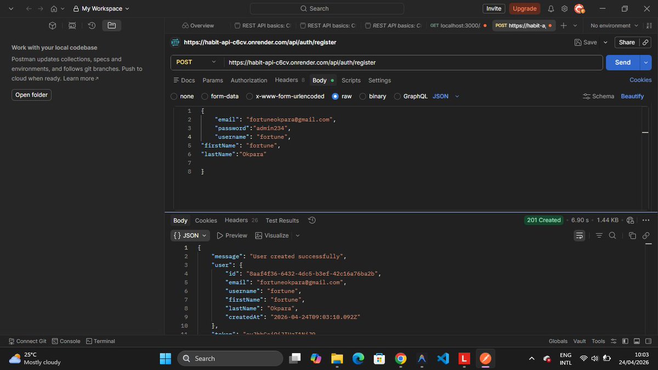658x370 pixels.
Task: Open the Cookies link under Send
Action: click(x=640, y=80)
